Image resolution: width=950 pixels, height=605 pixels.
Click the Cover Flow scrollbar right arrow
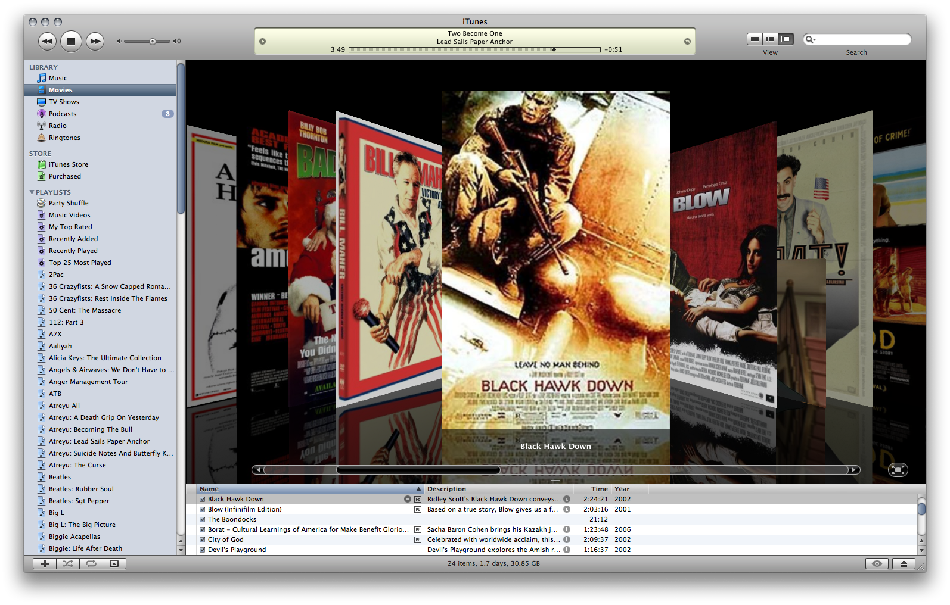pos(854,470)
